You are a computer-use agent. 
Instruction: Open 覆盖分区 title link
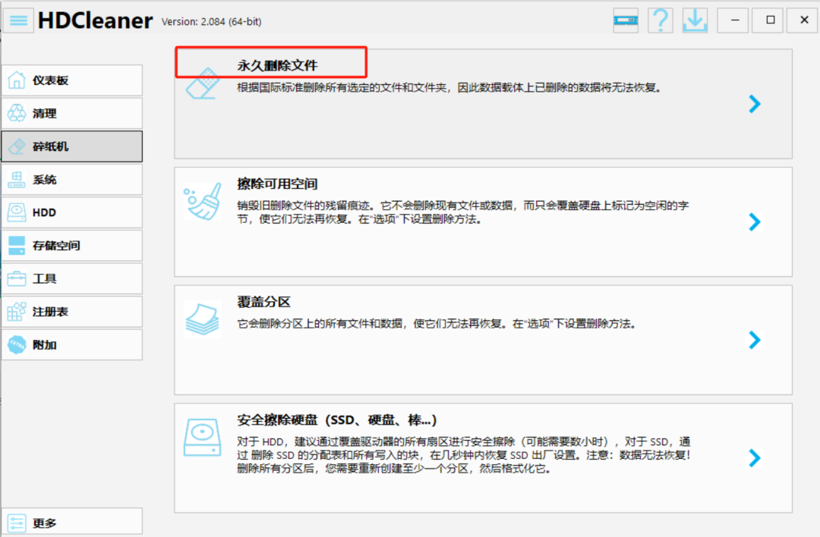(263, 302)
